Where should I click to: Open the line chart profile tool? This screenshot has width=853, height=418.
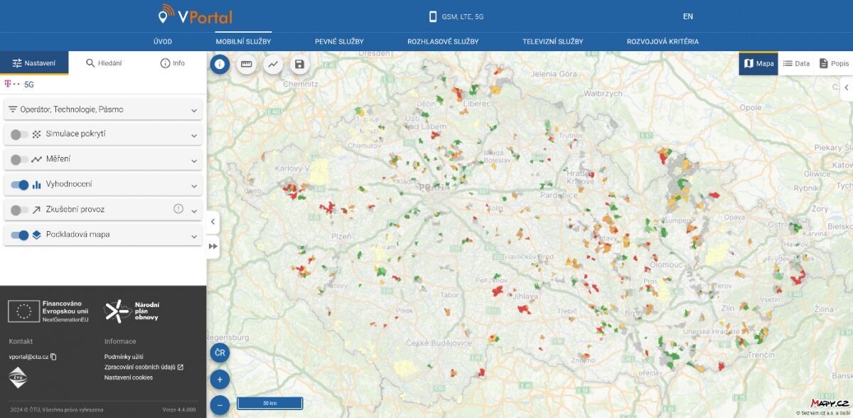273,65
